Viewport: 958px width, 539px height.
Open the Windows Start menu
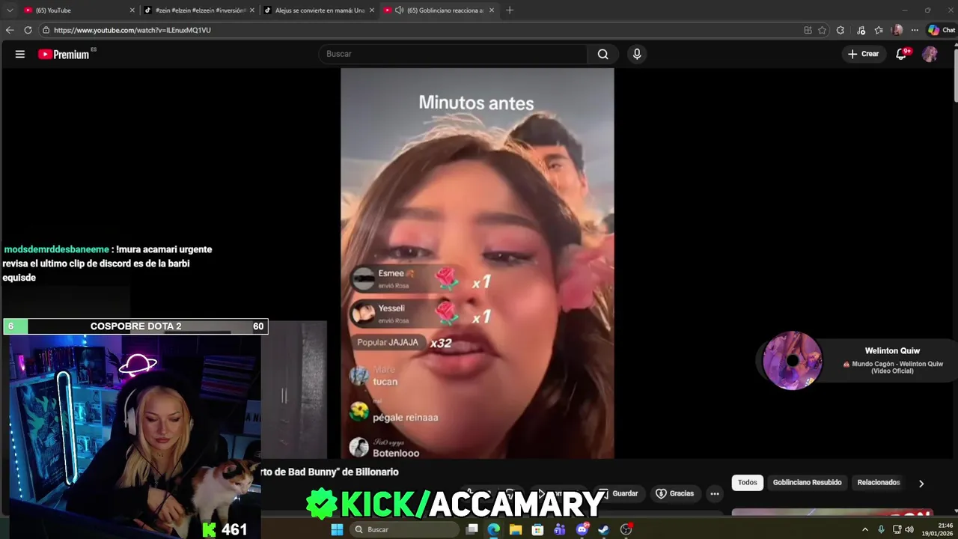click(337, 529)
